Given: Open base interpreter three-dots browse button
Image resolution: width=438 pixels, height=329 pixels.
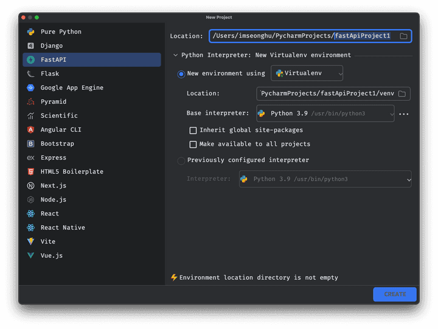Looking at the screenshot, I should pyautogui.click(x=404, y=114).
